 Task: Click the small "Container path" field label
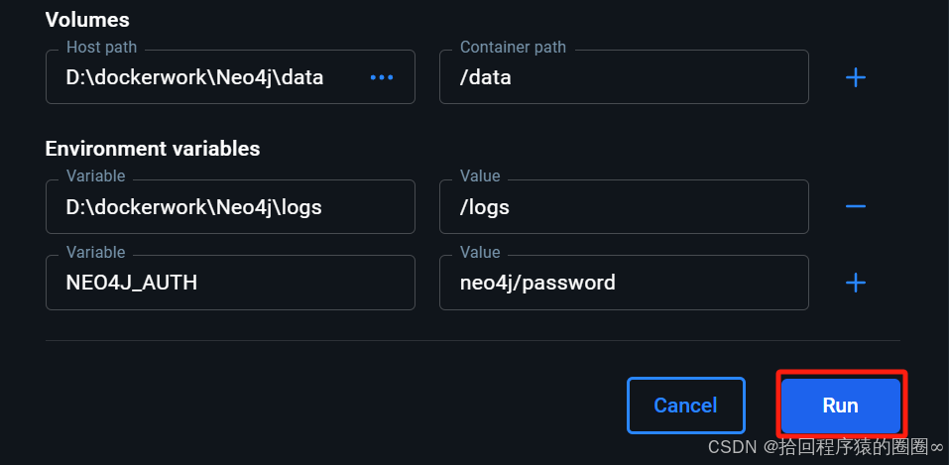[x=513, y=48]
